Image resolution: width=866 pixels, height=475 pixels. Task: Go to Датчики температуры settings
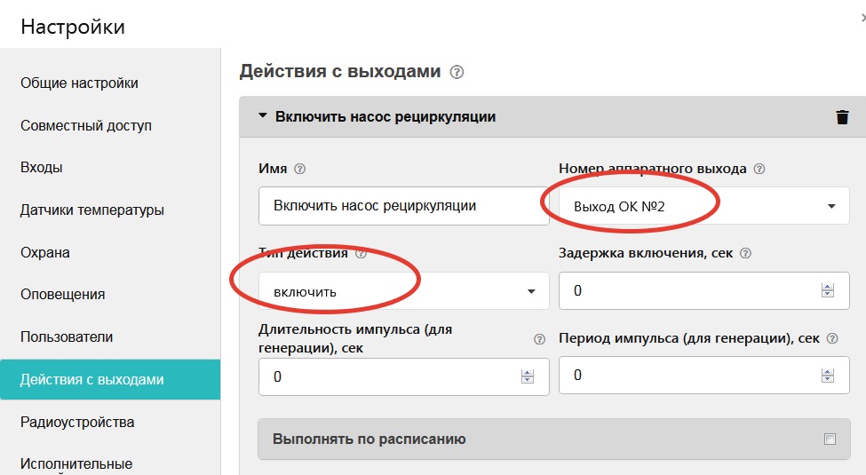click(x=92, y=210)
